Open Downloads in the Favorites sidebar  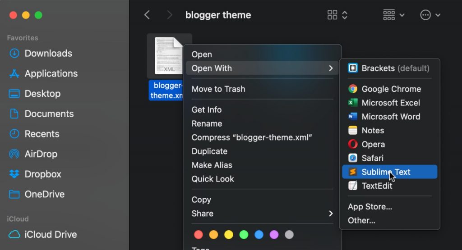click(x=48, y=53)
